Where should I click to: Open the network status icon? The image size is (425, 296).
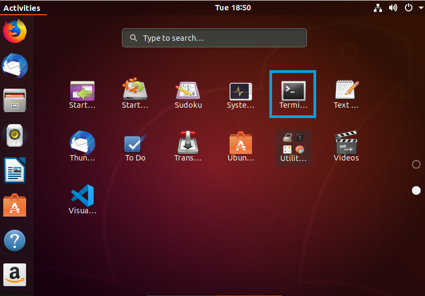[x=378, y=8]
